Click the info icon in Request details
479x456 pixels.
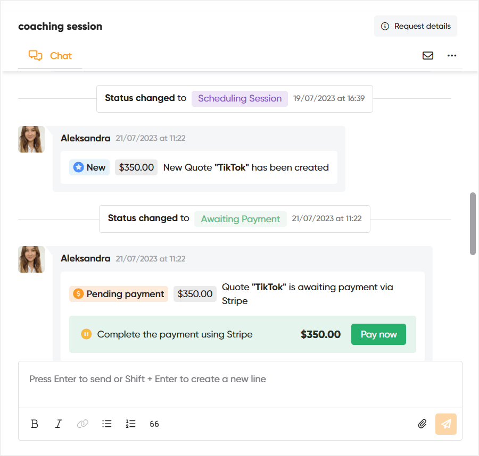(x=385, y=26)
